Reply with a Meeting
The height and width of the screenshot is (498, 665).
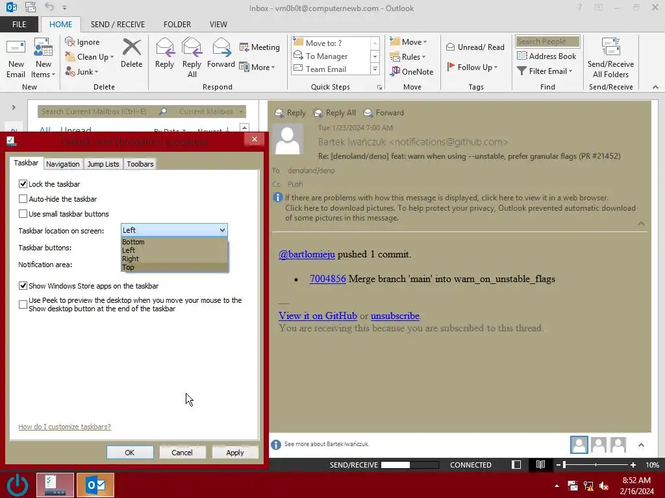260,47
